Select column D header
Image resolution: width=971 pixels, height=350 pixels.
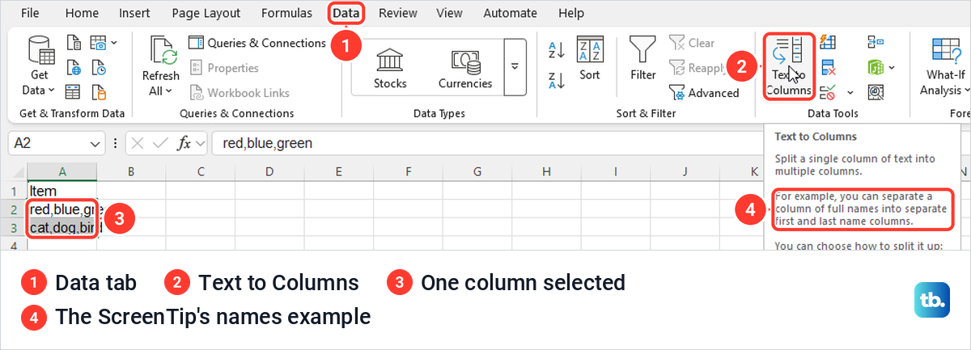pos(269,171)
